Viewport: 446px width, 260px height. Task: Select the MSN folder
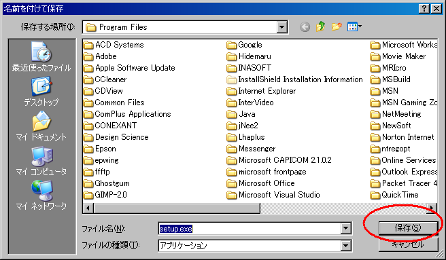click(x=384, y=91)
